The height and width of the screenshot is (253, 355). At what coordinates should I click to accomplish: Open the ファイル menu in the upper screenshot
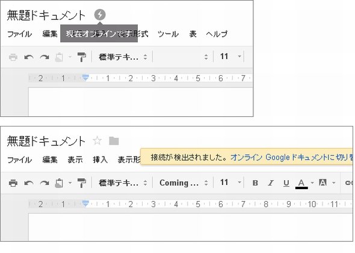[x=19, y=34]
